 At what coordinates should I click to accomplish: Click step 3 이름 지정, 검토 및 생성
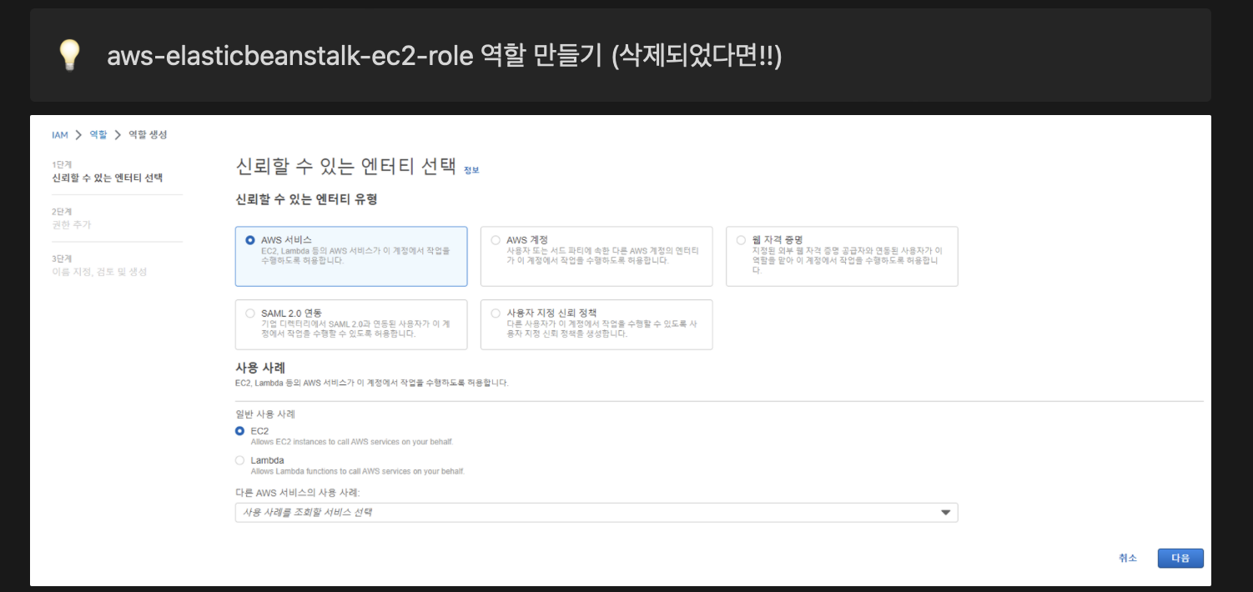point(99,272)
